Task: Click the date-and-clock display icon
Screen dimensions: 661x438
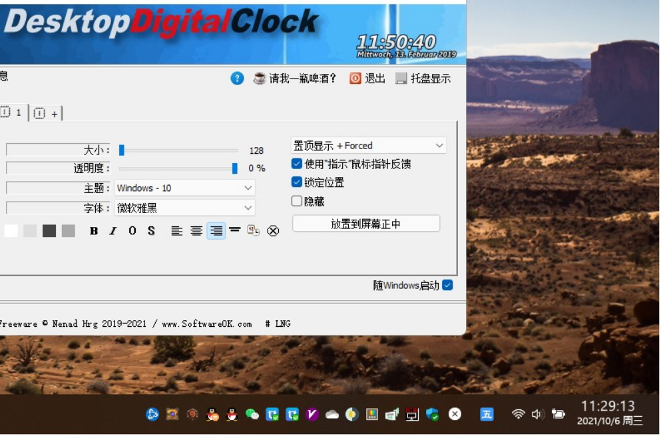Action: pyautogui.click(x=254, y=231)
